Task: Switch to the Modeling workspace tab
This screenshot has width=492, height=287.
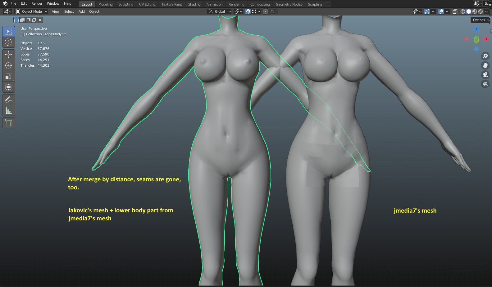Action: click(x=105, y=4)
